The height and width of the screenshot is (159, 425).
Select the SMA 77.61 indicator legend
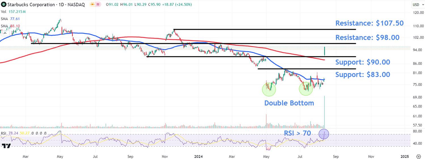[x=11, y=19]
